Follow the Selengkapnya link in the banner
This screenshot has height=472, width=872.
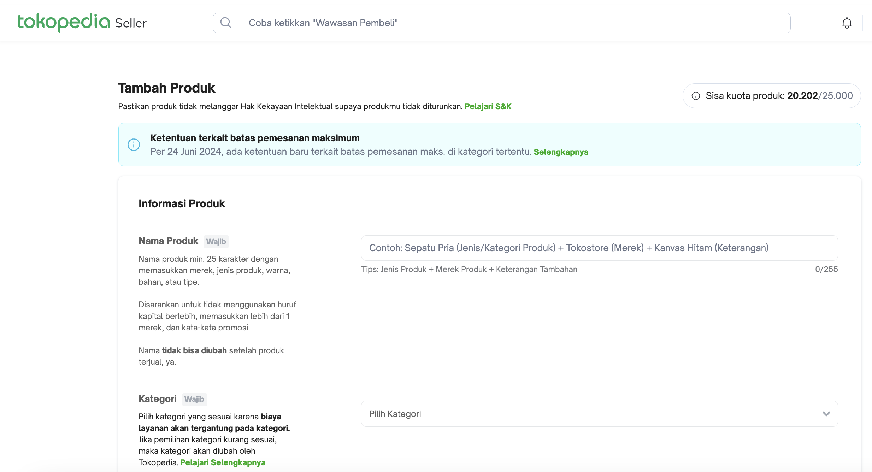561,152
